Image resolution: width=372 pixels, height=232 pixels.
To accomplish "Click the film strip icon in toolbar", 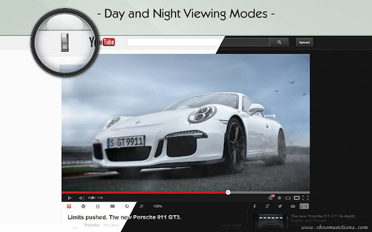I will 98,207.
